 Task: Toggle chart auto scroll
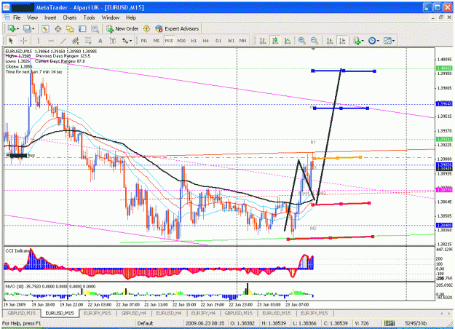[330, 41]
